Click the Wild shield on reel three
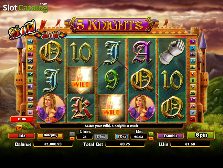Screen dimensions: 223x168 pos(111,108)
